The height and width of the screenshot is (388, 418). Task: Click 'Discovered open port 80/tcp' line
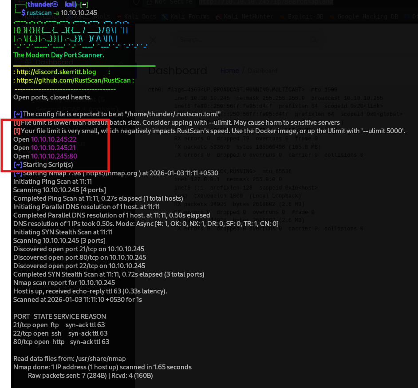point(80,257)
